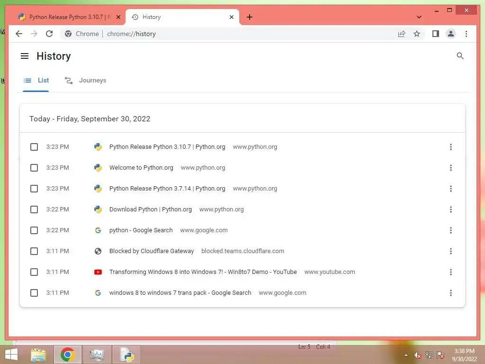Image resolution: width=485 pixels, height=364 pixels.
Task: Open the side panel icon
Action: [x=436, y=34]
